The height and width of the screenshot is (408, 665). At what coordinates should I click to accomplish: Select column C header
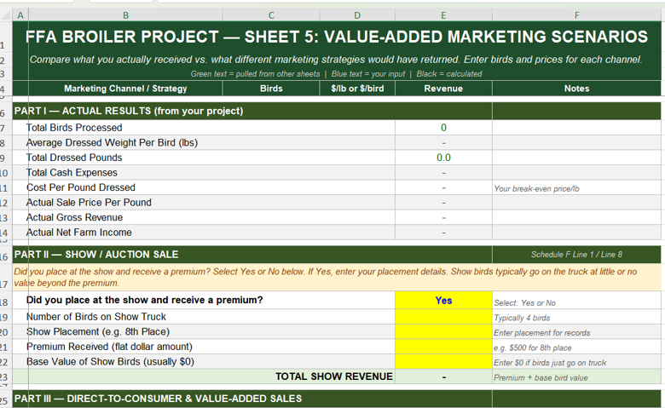pos(271,15)
